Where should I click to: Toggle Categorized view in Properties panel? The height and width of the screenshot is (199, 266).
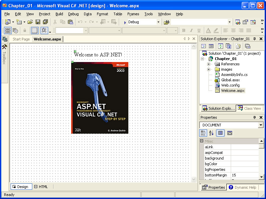coord(203,133)
